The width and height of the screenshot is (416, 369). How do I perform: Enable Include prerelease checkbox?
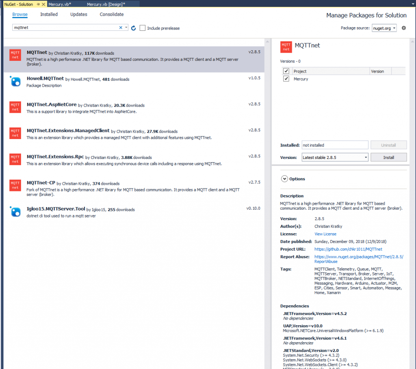coord(143,28)
